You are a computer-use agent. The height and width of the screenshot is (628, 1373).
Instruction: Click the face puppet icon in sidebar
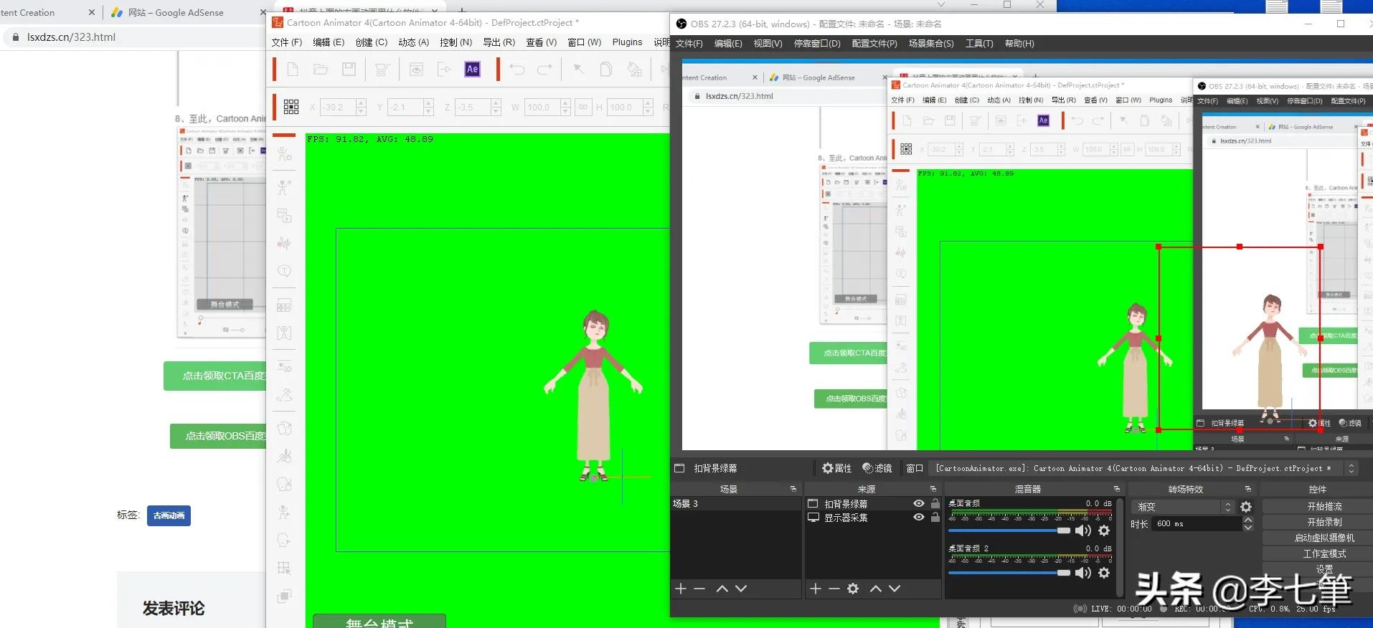(285, 485)
